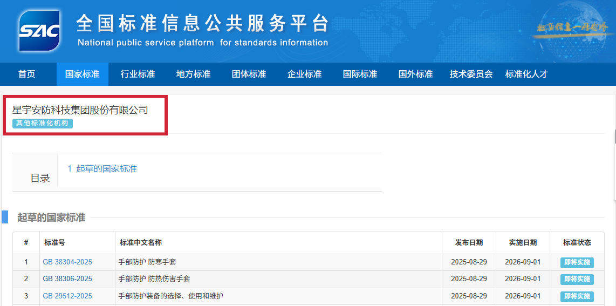Open standard link GB 38306-2025
The image size is (616, 306).
(x=67, y=279)
